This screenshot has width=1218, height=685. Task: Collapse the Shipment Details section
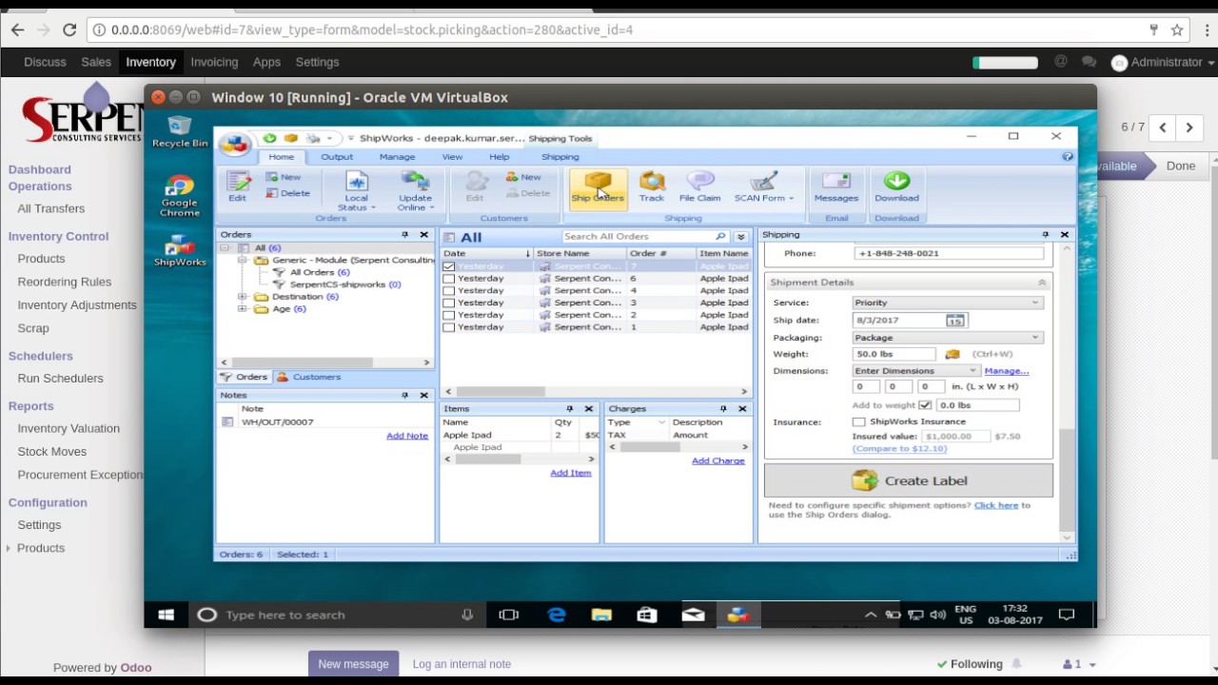[1041, 283]
